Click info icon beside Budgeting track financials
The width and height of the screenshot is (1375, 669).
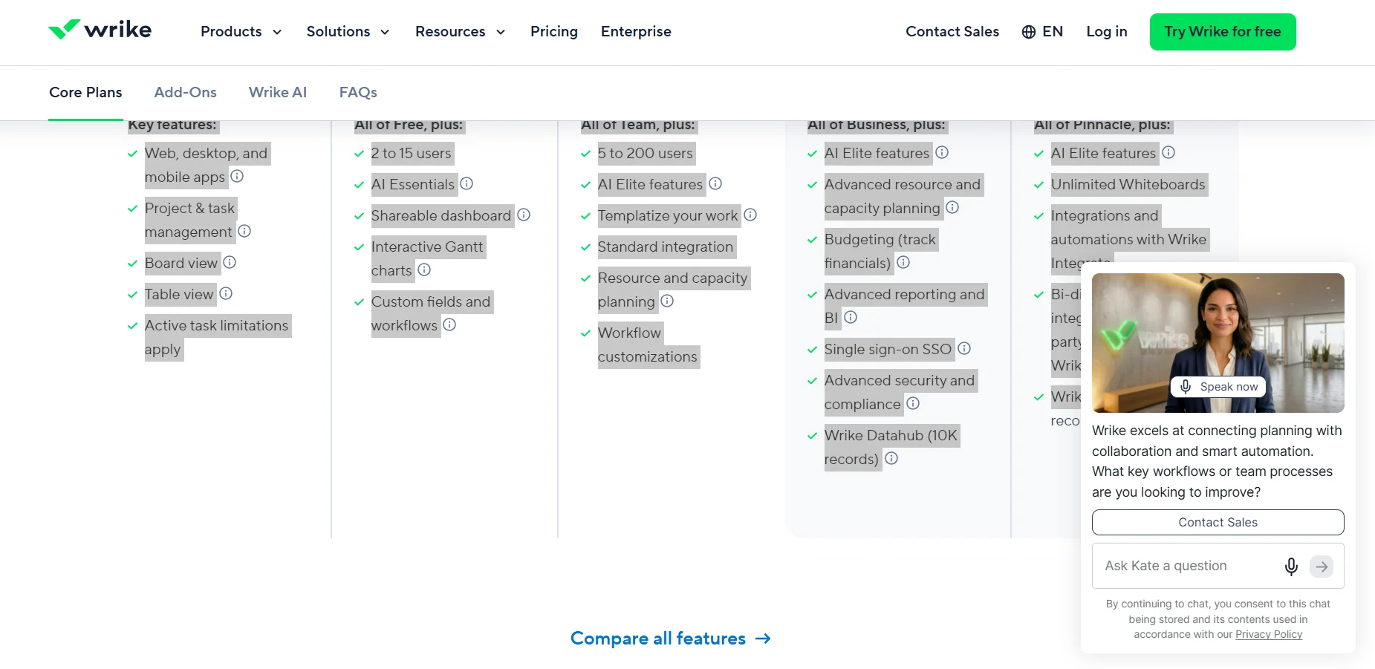pos(903,262)
